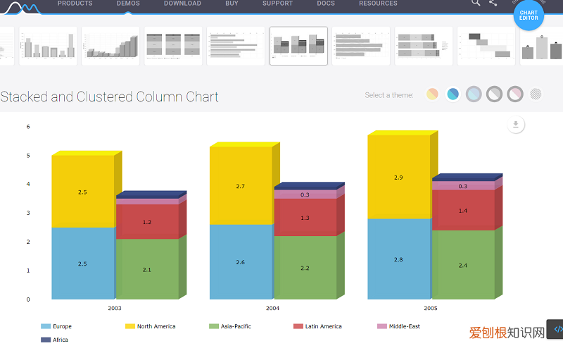The height and width of the screenshot is (346, 563).
Task: Click the Download link
Action: 182,4
